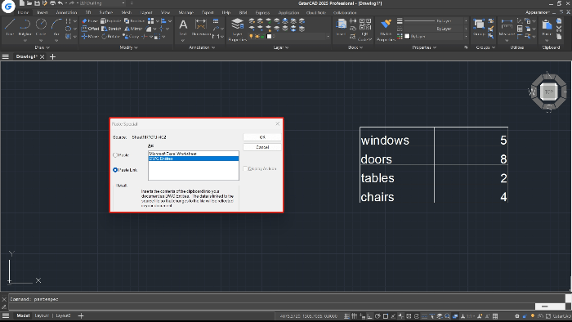Viewport: 572px width, 322px height.
Task: Click the Match Properties brush icon
Action: (x=386, y=25)
